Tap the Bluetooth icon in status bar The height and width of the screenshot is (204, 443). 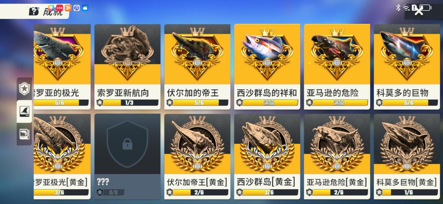tap(398, 8)
